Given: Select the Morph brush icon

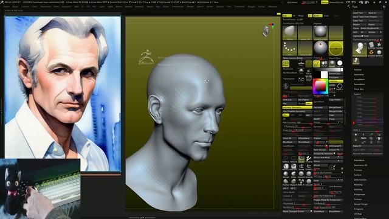Looking at the screenshot, I should 286,175.
